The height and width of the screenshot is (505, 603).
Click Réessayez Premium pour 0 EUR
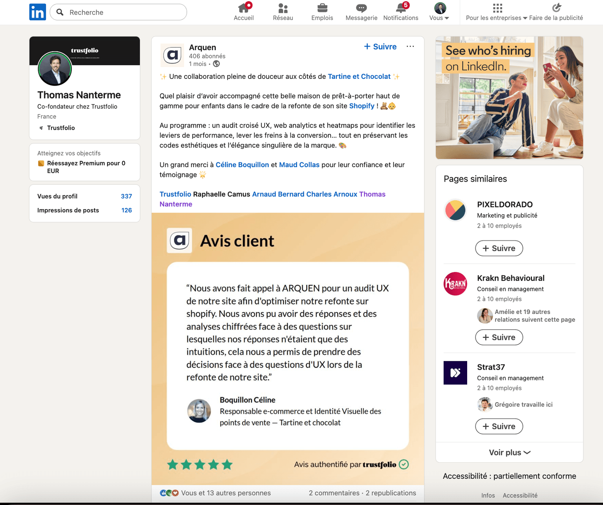point(86,167)
